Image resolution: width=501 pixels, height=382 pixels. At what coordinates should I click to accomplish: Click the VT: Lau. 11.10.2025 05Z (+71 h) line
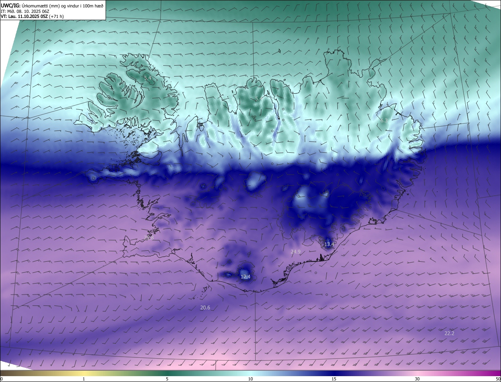(32, 16)
